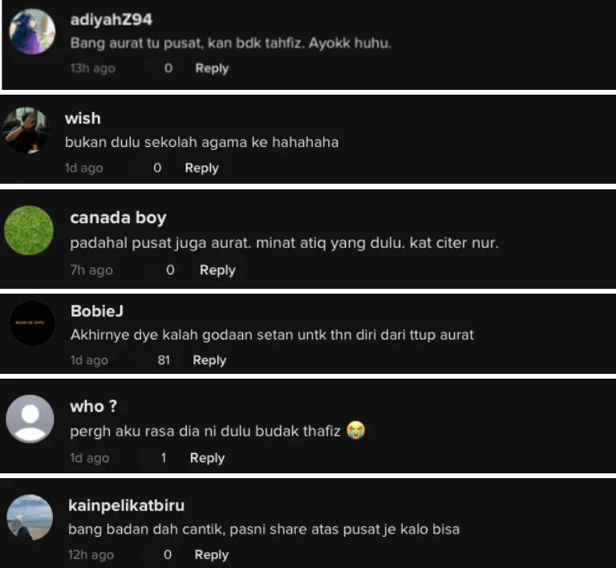Image resolution: width=616 pixels, height=568 pixels.
Task: Open the adiyahZ94 username link
Action: (111, 19)
